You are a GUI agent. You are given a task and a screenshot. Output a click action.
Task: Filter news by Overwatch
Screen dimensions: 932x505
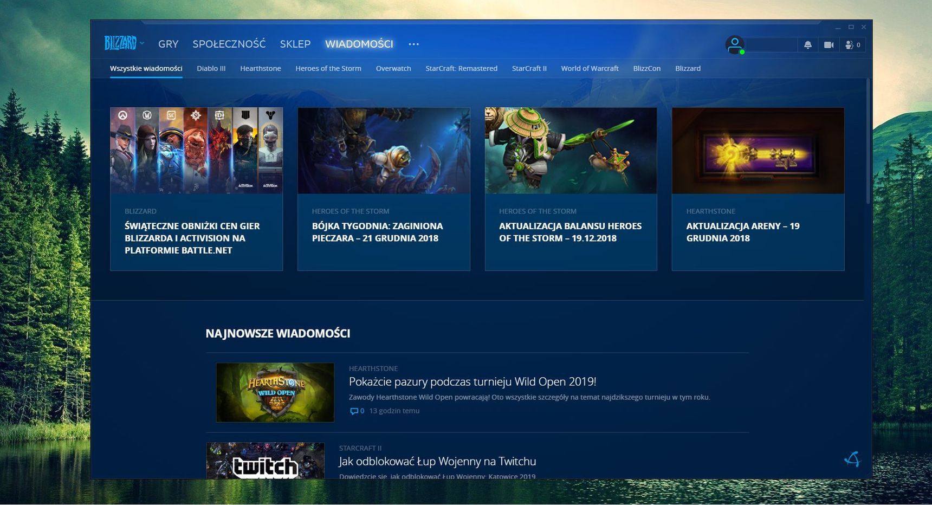[393, 68]
